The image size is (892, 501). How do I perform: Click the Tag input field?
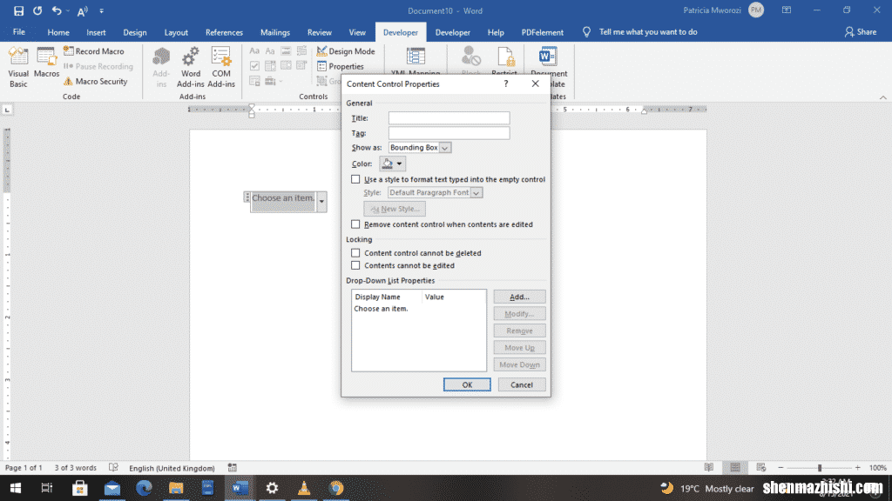point(449,133)
